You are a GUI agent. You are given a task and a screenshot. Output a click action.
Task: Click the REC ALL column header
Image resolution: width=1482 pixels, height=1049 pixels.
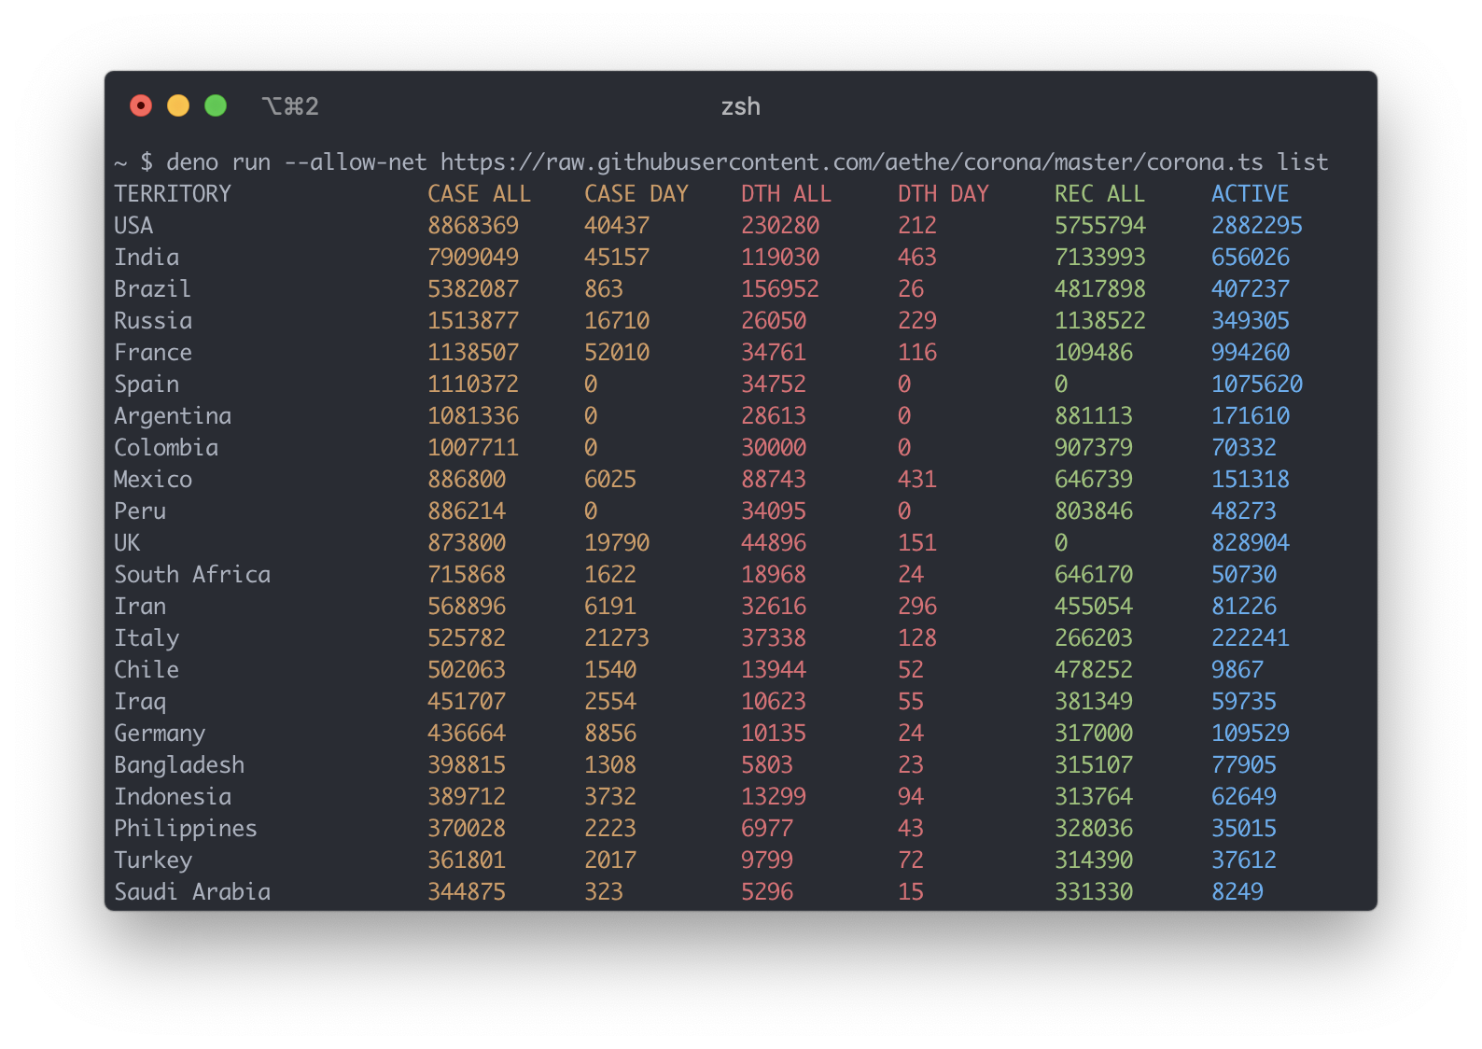(1099, 194)
